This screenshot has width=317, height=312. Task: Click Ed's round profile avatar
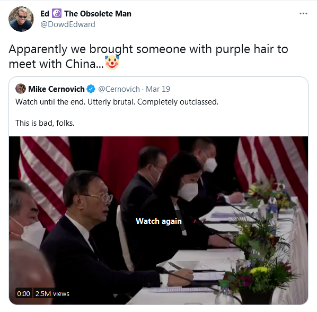point(21,19)
